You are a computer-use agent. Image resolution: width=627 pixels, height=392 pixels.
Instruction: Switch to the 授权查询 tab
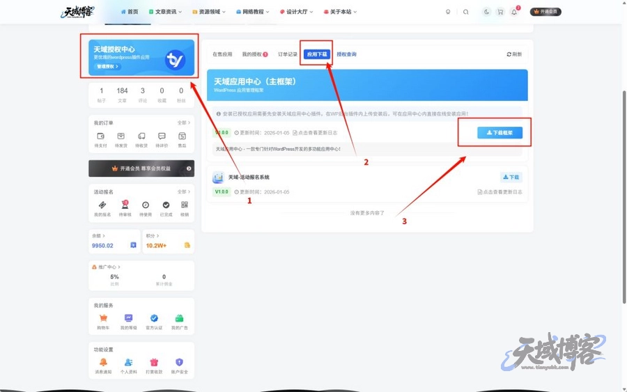tap(347, 54)
